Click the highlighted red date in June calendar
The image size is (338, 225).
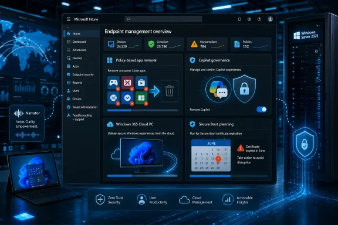click(x=218, y=159)
